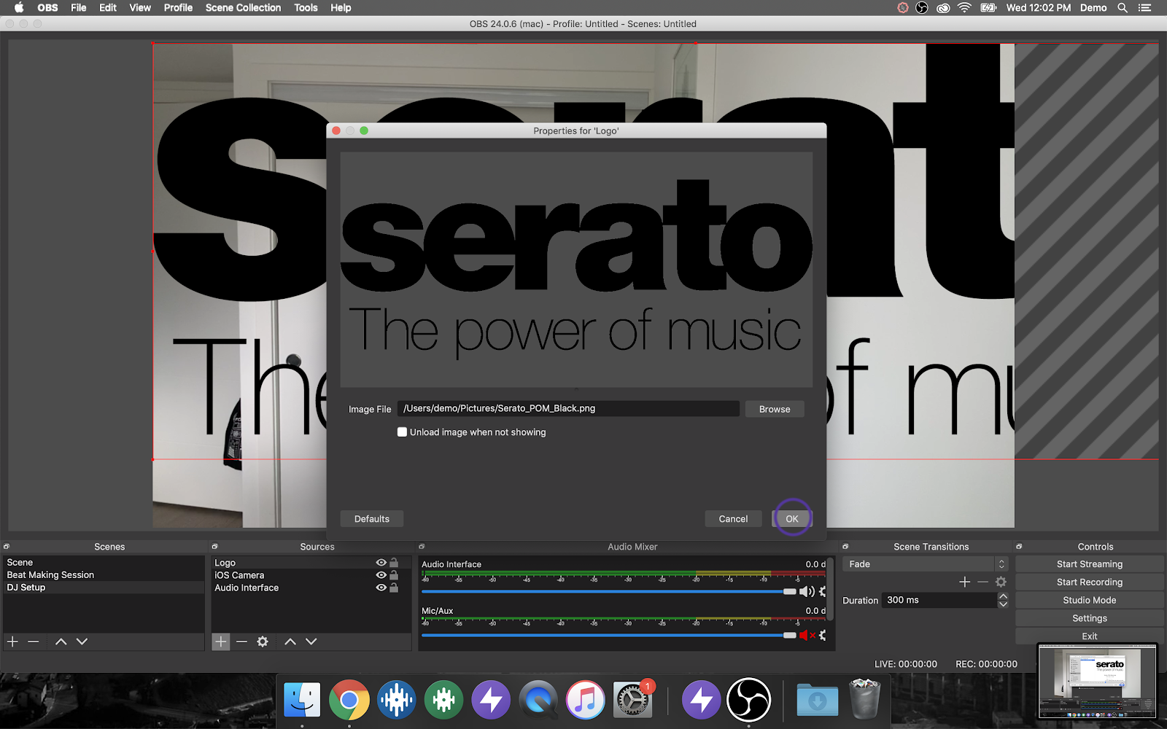Move the selected scene down
1167x729 pixels.
[82, 642]
